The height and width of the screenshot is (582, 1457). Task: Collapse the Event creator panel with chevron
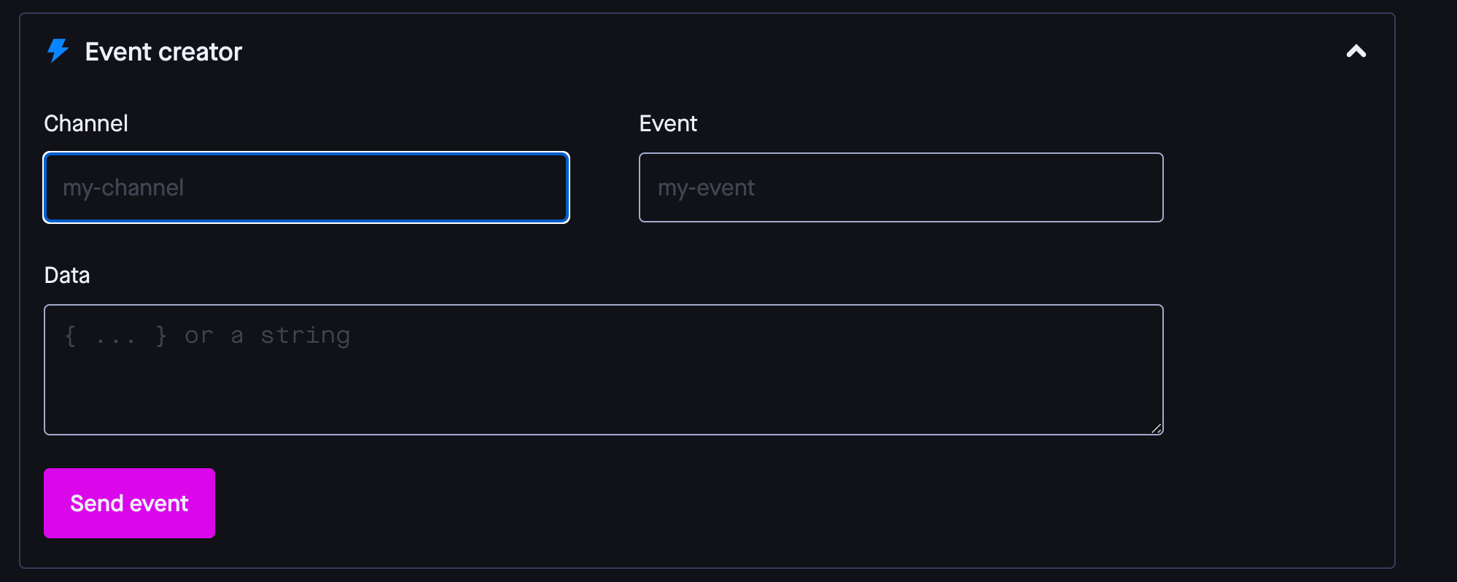pos(1356,51)
